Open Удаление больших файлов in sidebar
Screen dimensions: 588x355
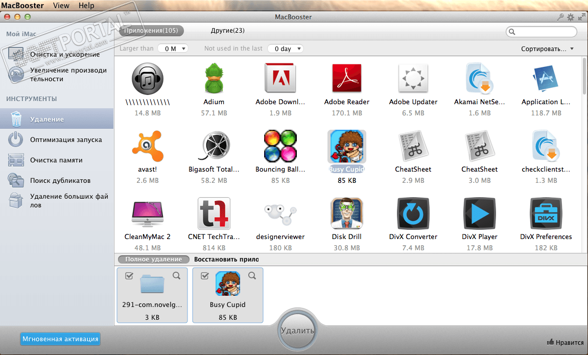[x=57, y=201]
